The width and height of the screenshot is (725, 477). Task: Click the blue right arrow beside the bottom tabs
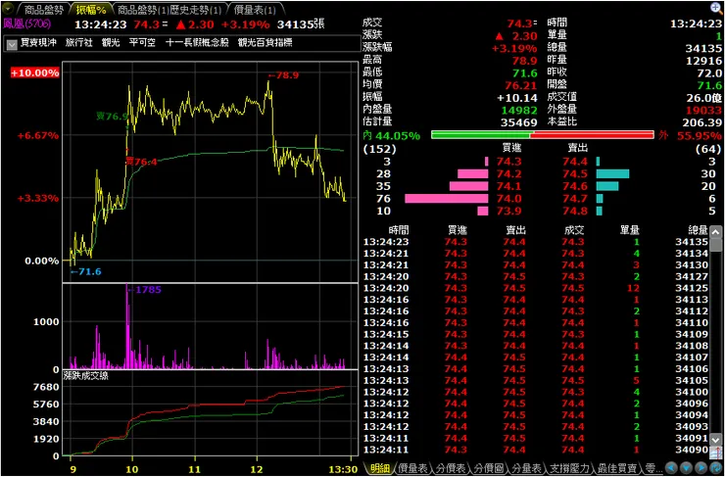(x=701, y=467)
